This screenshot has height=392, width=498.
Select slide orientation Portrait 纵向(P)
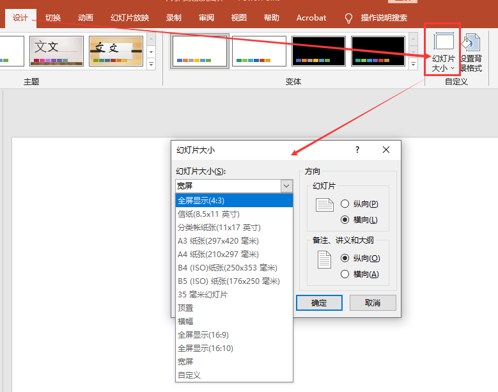point(345,204)
